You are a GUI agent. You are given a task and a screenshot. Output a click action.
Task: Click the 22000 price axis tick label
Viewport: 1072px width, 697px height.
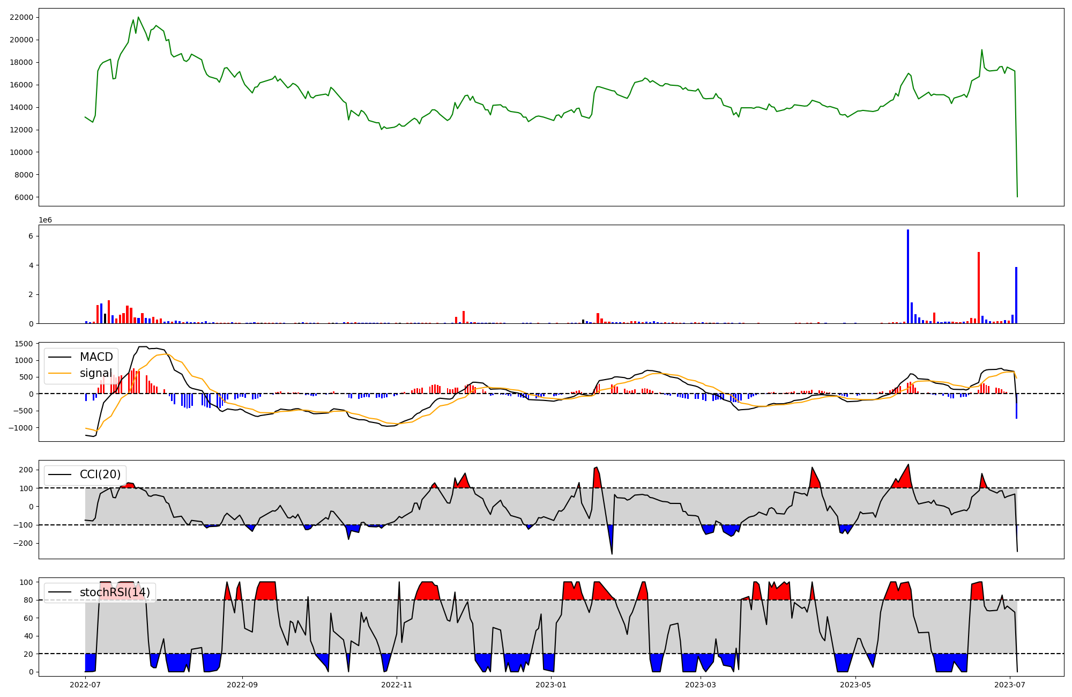point(21,17)
